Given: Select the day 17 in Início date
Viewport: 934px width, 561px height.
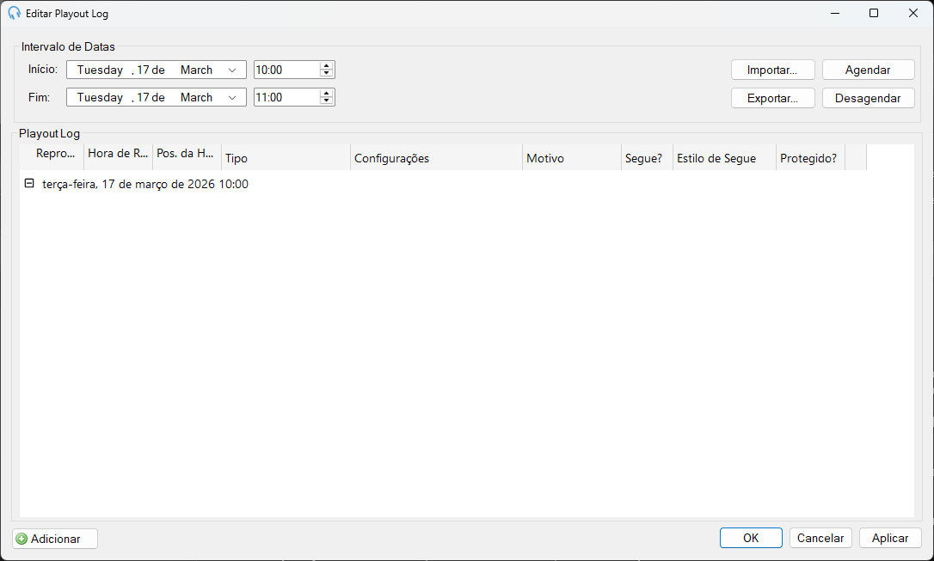Looking at the screenshot, I should tap(143, 70).
